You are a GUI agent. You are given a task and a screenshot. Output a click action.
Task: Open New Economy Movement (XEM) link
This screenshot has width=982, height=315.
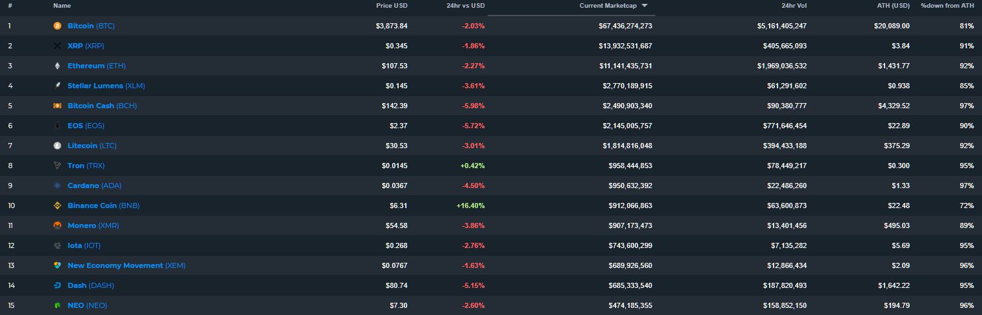126,265
